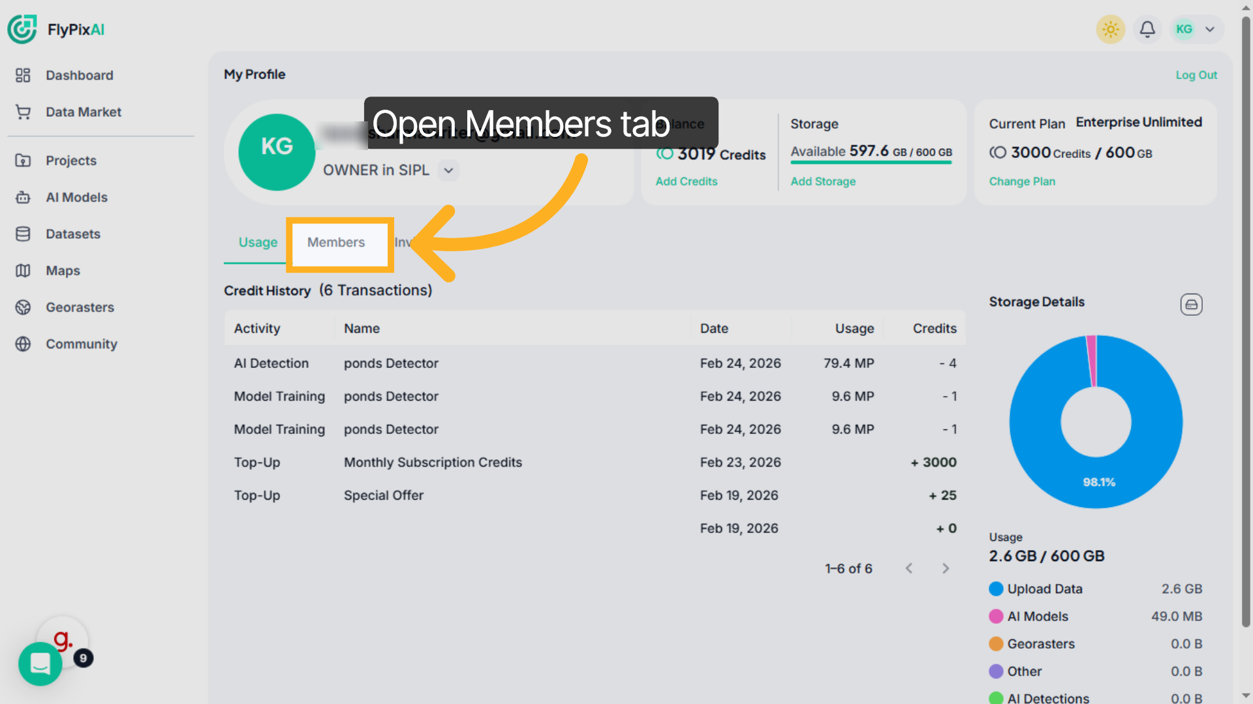Select the AI Detection activity row
Image resolution: width=1253 pixels, height=704 pixels.
coord(595,363)
